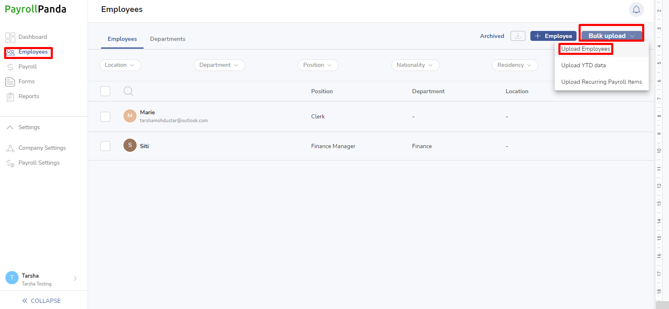This screenshot has width=669, height=309.
Task: Click the add Employee button
Action: pos(553,36)
